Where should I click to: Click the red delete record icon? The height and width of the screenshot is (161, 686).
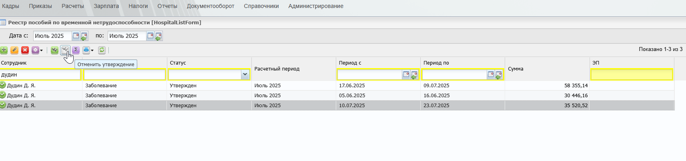pos(25,50)
